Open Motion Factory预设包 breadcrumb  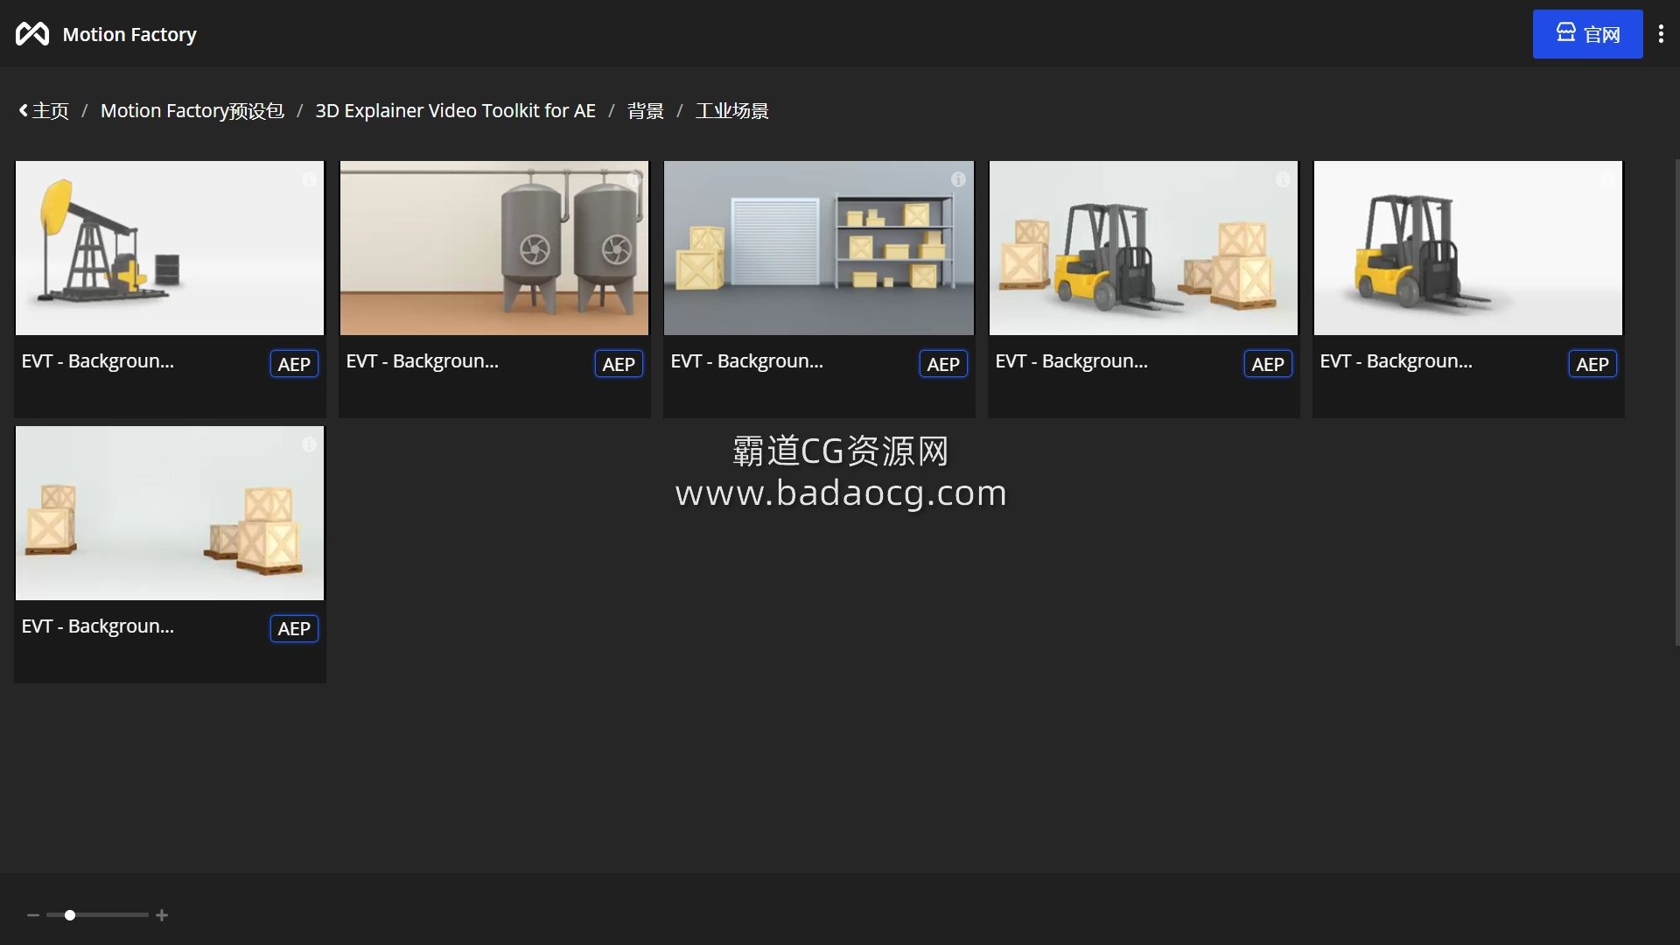(x=192, y=111)
